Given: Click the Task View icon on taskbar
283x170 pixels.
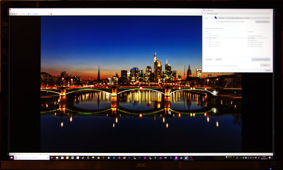Looking at the screenshot, I should tap(52, 158).
